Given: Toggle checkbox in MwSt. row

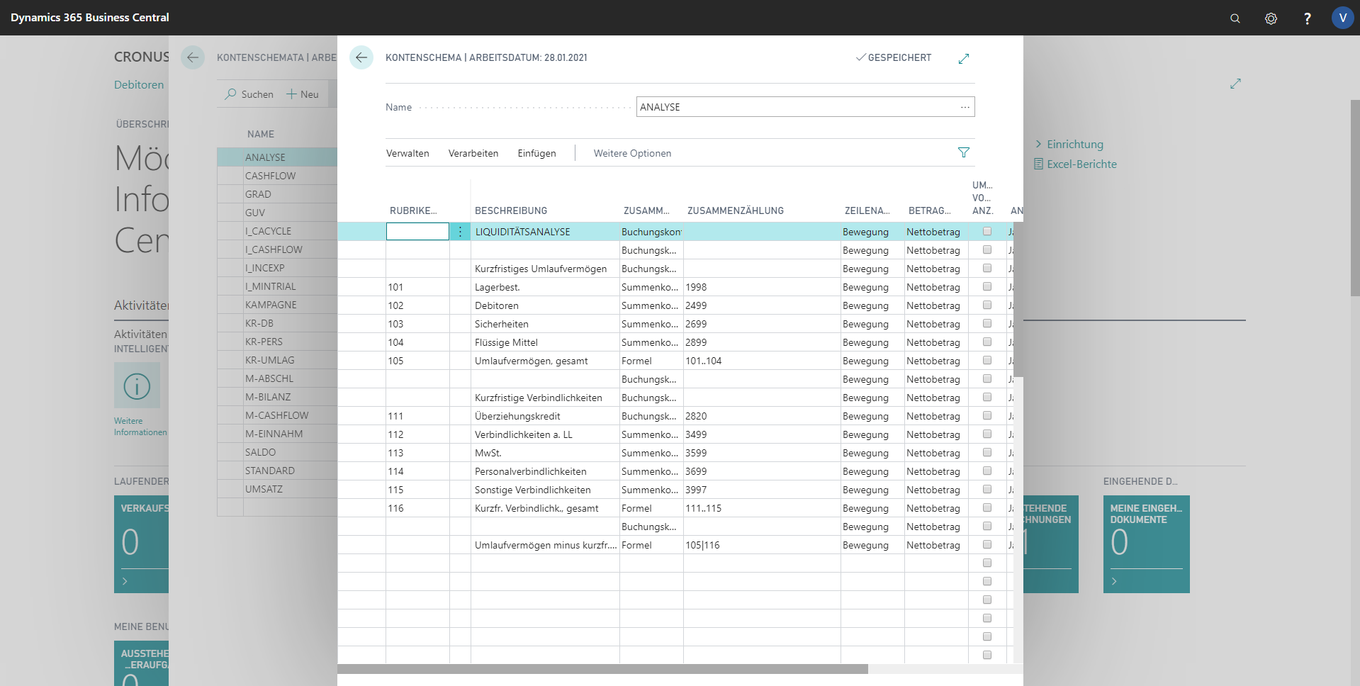Looking at the screenshot, I should 987,453.
